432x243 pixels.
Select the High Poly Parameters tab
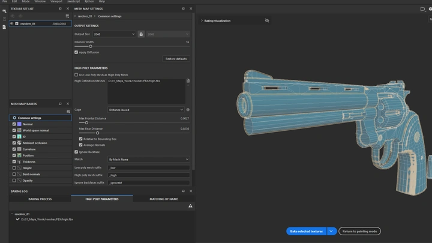tap(102, 199)
